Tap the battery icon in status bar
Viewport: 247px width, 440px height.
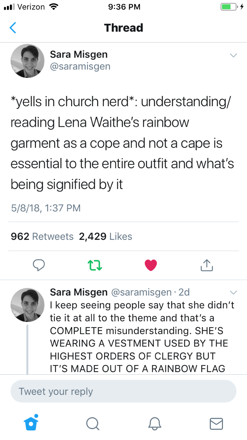(229, 7)
